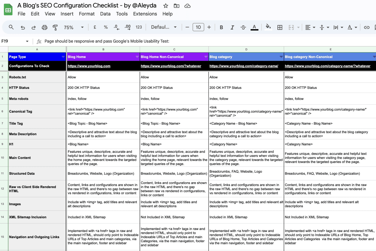Apply percent format to cell

coord(106,27)
